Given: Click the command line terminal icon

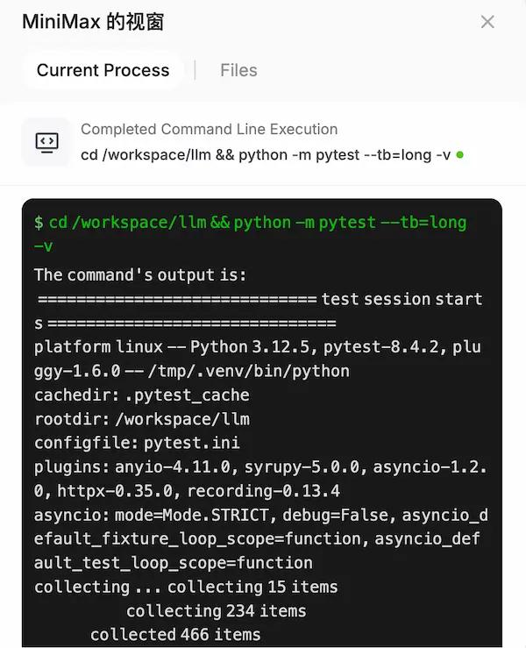Looking at the screenshot, I should 46,142.
